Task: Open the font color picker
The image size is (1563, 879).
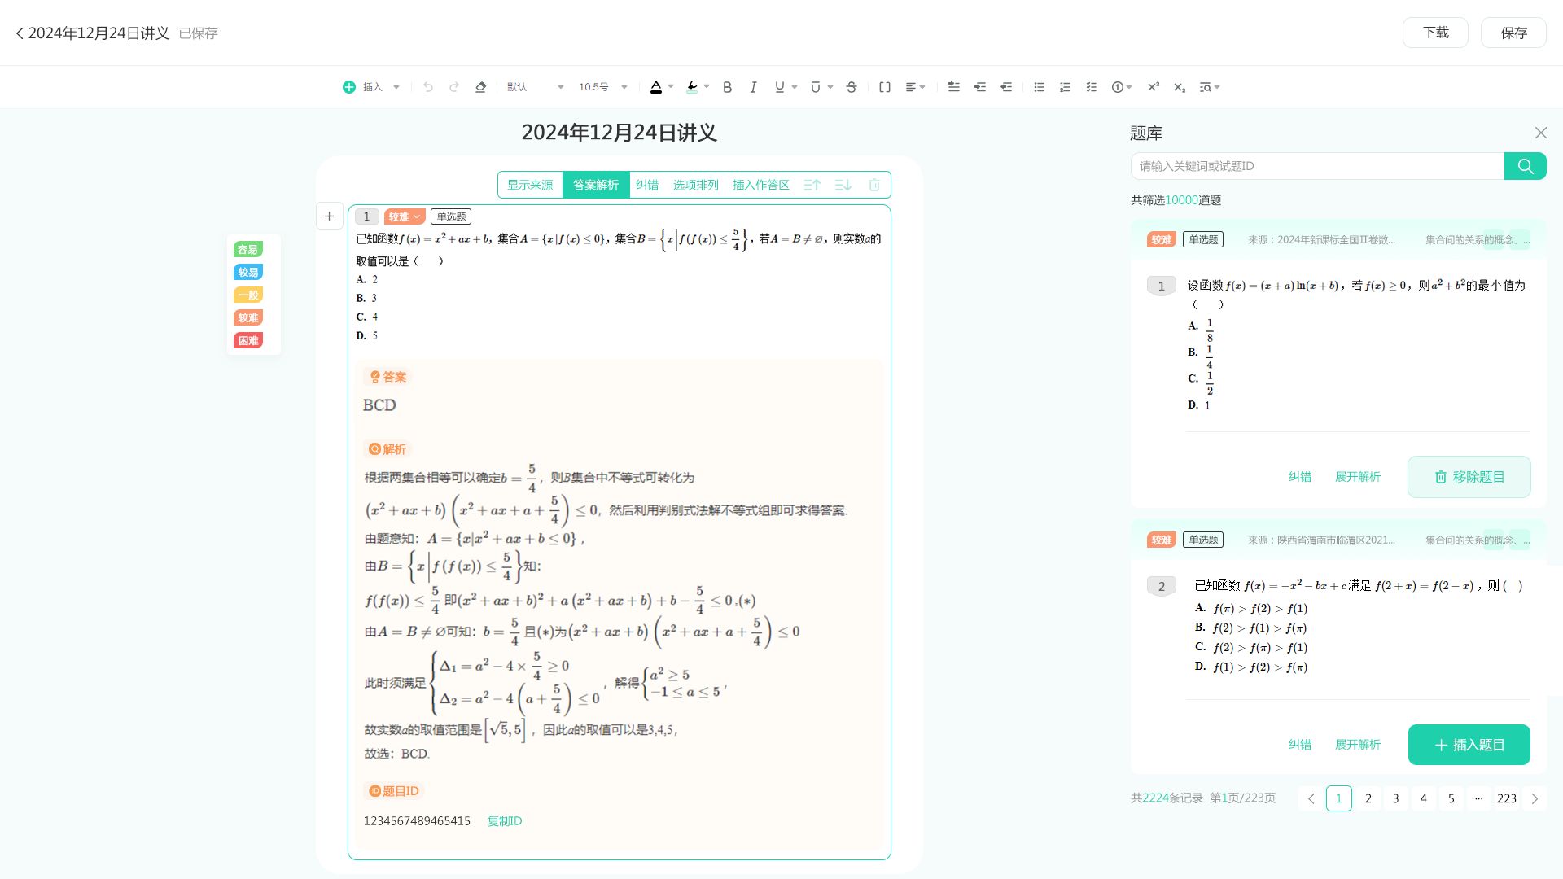Action: (656, 87)
